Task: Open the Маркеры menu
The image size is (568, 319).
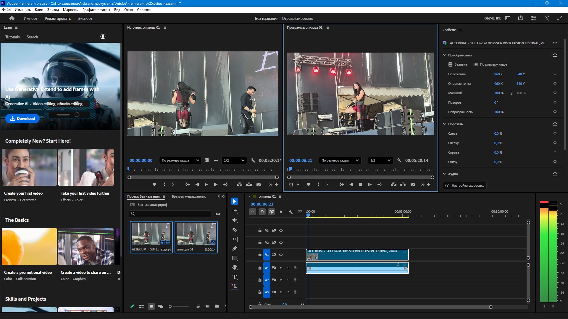Action: click(70, 10)
